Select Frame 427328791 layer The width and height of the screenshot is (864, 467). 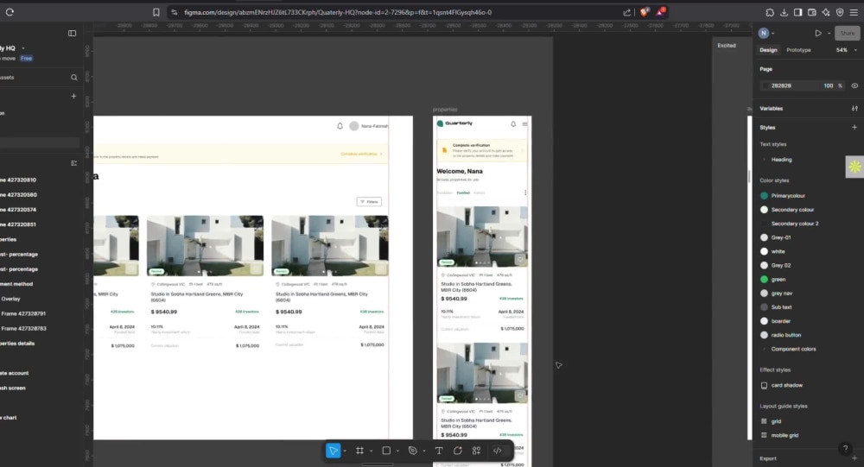coord(23,313)
